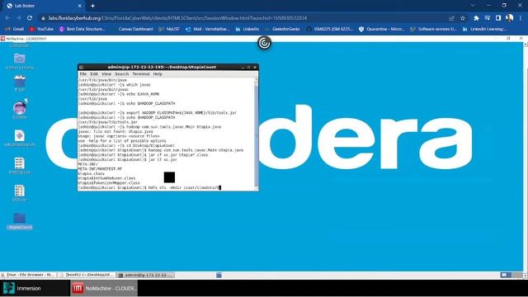Viewport: 528px width, 297px height.
Task: Open the ISM6225 bookmark
Action: pyautogui.click(x=330, y=29)
